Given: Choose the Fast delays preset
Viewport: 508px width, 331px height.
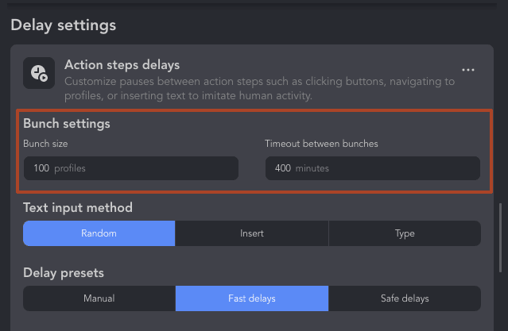Looking at the screenshot, I should pyautogui.click(x=252, y=298).
